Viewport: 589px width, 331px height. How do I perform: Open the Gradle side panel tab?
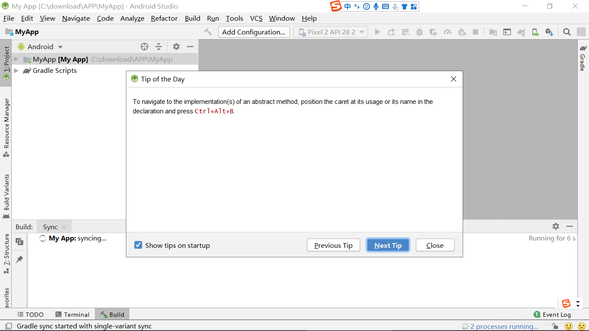click(583, 58)
